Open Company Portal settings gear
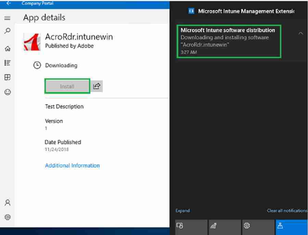 tap(8, 217)
